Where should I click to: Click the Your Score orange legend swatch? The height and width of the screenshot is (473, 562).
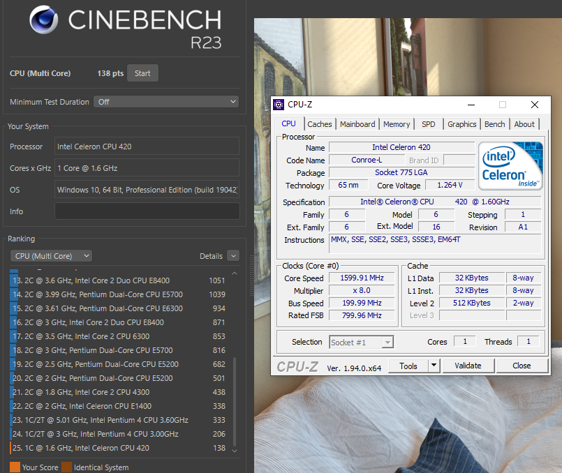click(x=15, y=467)
